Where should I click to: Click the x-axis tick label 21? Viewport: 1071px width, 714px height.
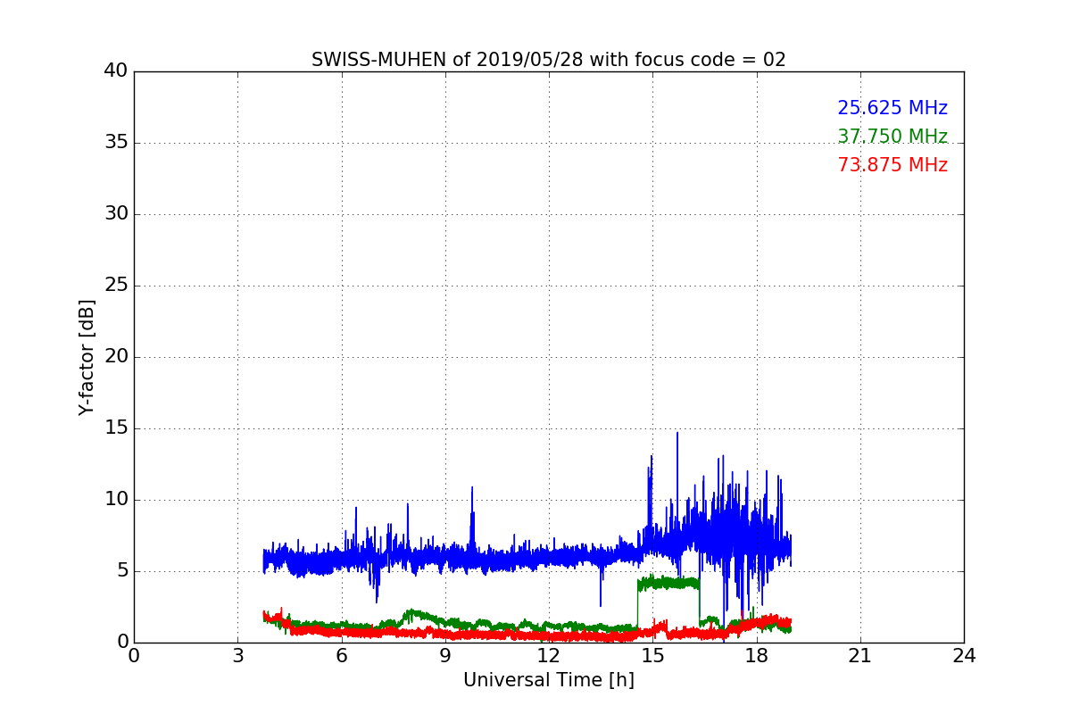(860, 656)
